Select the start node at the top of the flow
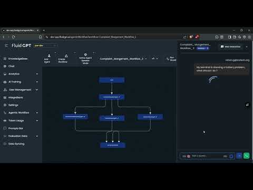The image size is (253, 190). [x=112, y=80]
